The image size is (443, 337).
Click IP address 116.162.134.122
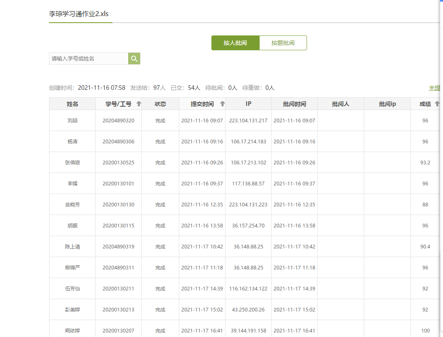point(248,289)
